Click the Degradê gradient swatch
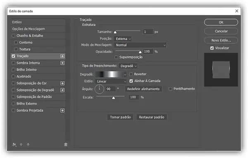The height and width of the screenshot is (158, 248). (x=110, y=74)
